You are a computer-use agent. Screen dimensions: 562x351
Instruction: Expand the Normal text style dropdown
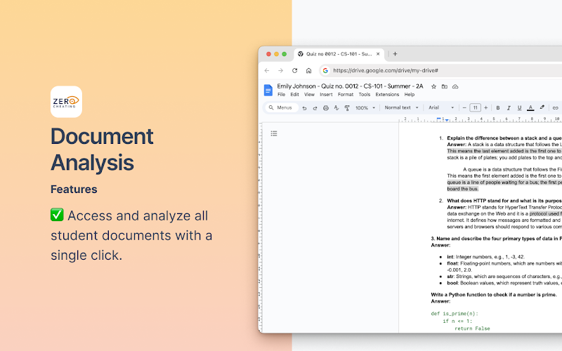(x=401, y=108)
